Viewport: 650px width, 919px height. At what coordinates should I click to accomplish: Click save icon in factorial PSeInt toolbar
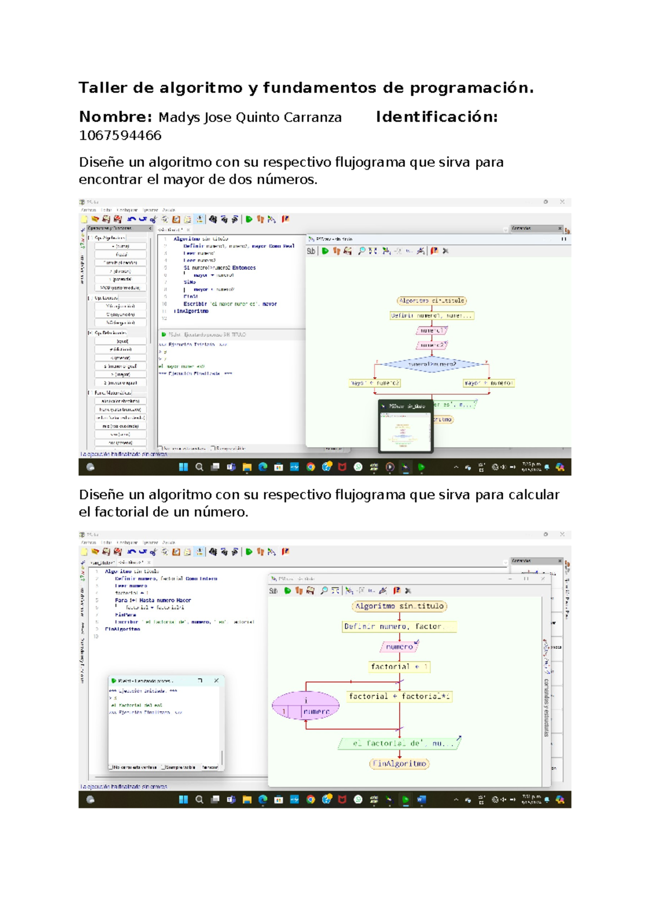click(x=106, y=552)
